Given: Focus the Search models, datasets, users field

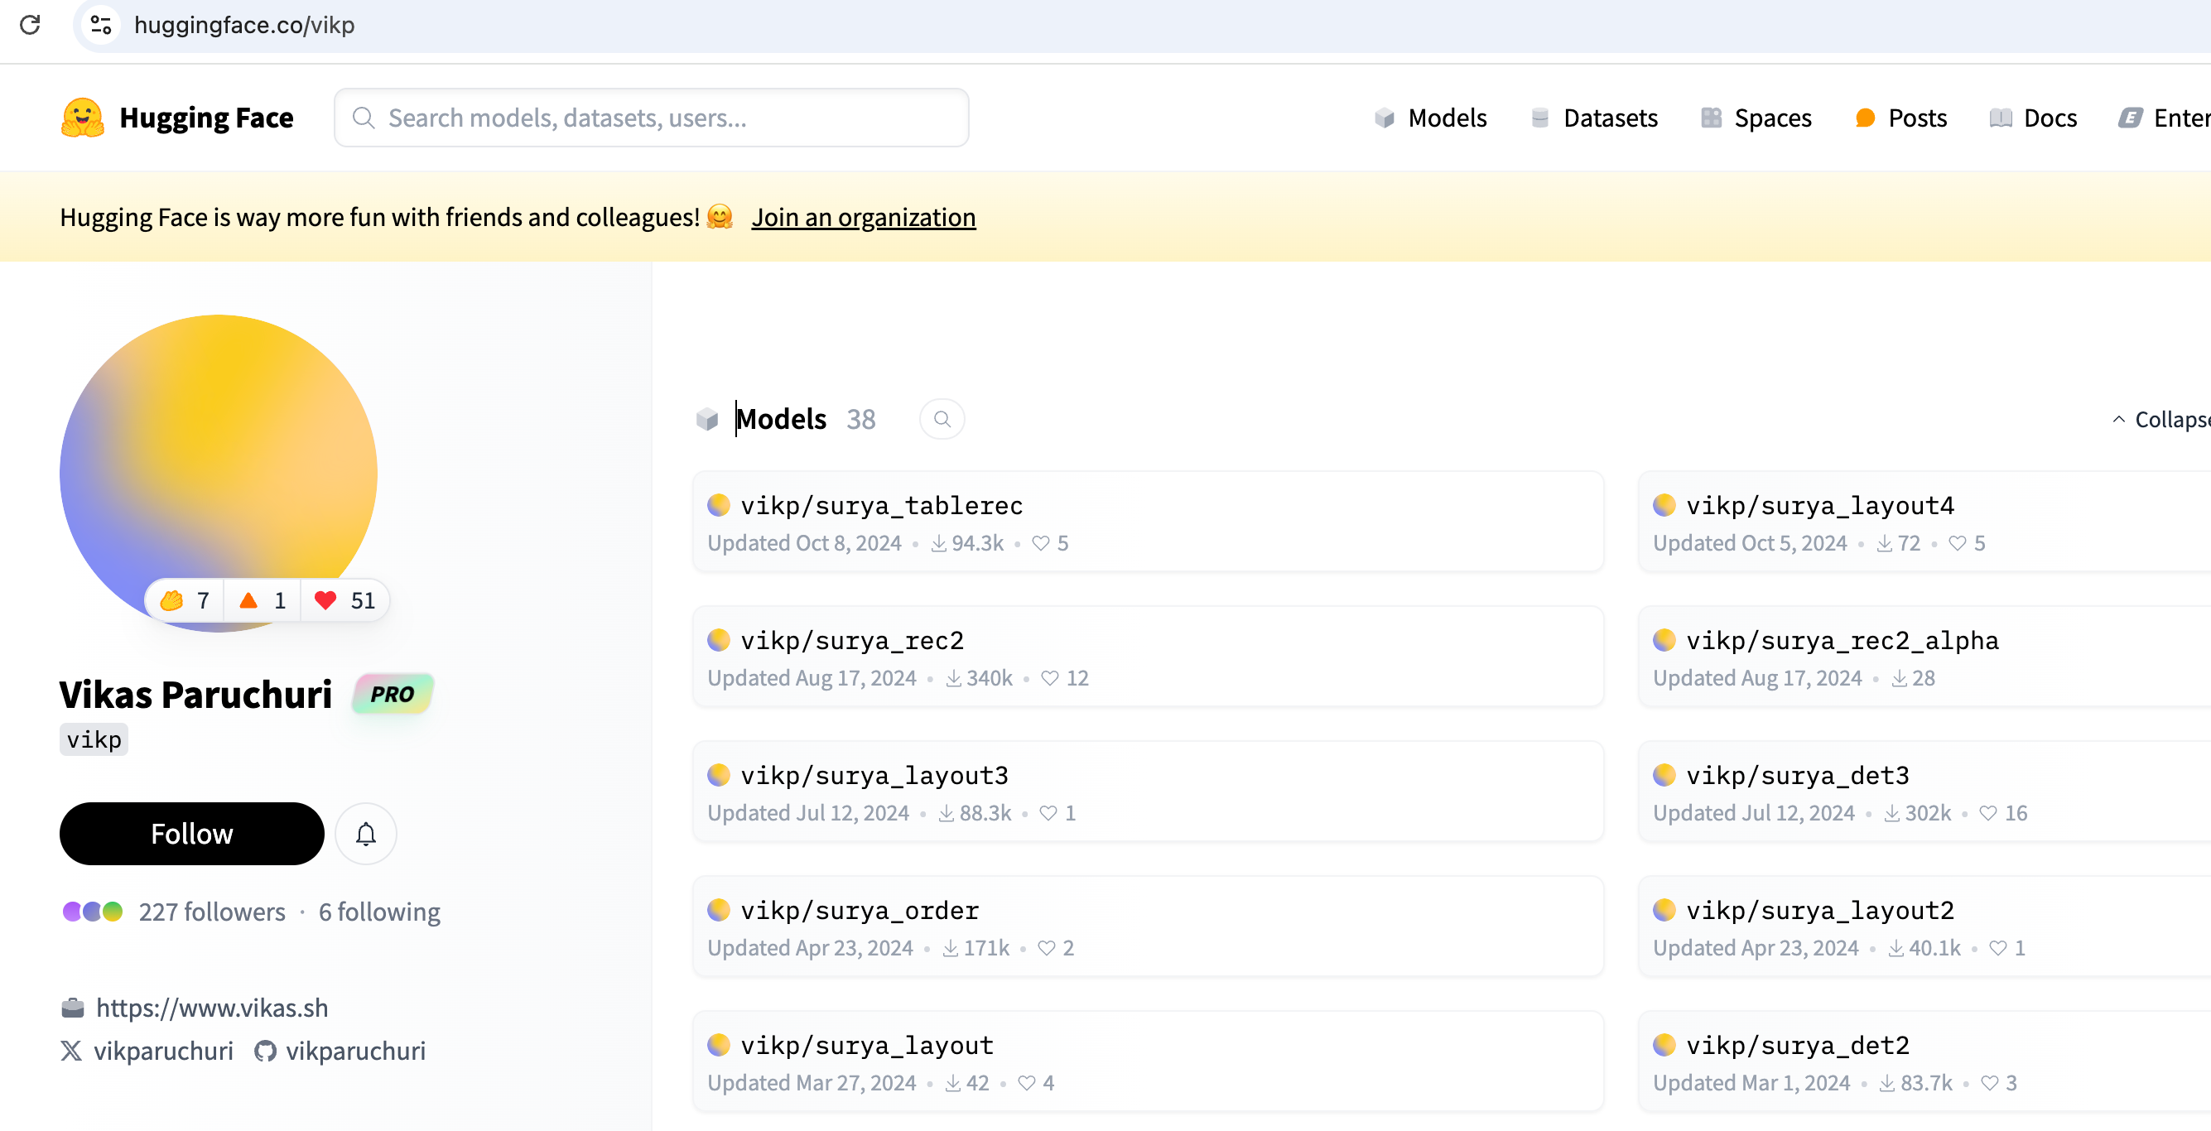Looking at the screenshot, I should [x=653, y=118].
